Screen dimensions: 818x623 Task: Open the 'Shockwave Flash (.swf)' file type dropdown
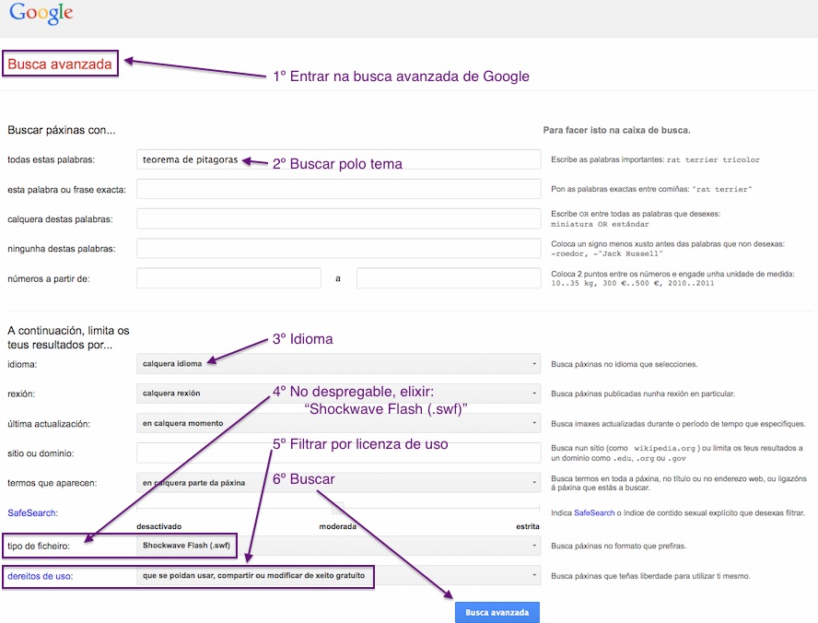[336, 546]
